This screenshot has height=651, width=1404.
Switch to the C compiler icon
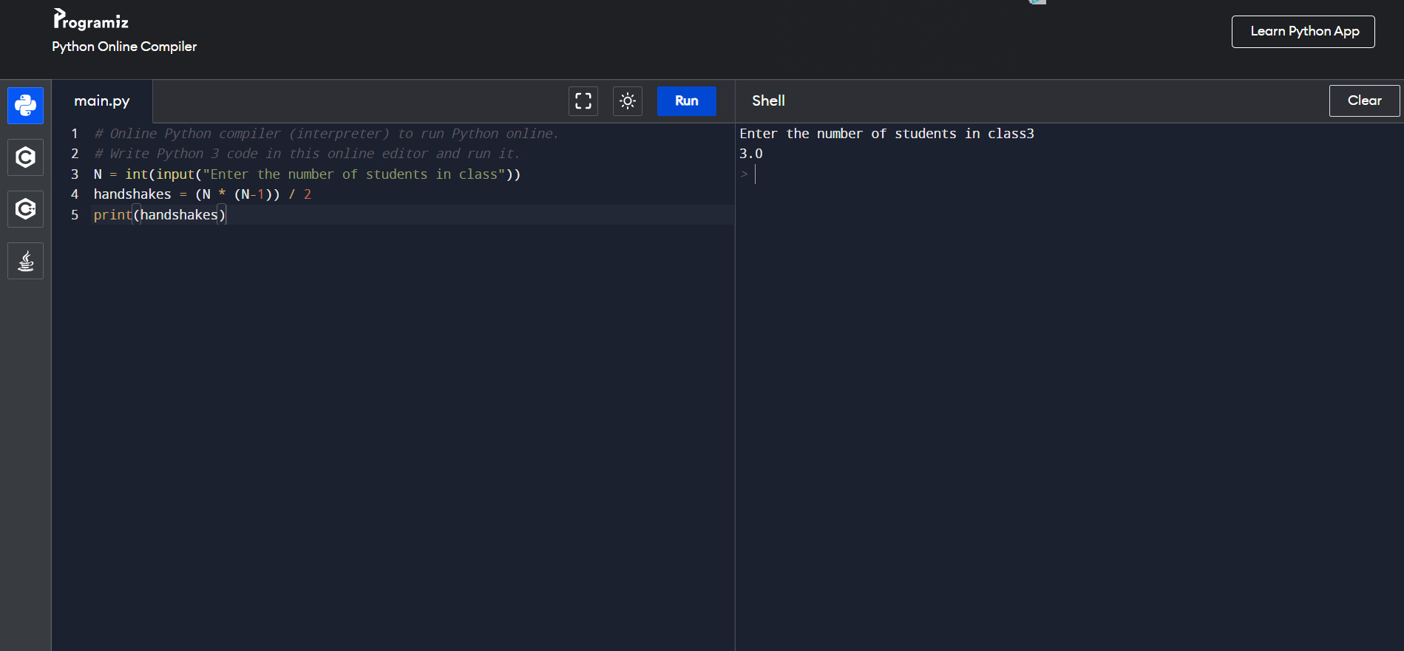[25, 157]
